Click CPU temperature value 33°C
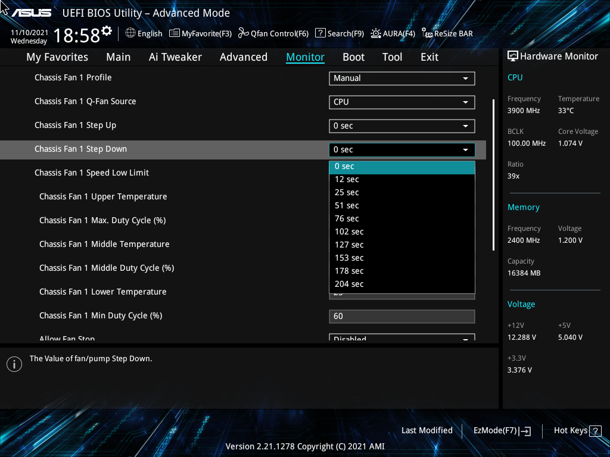This screenshot has height=457, width=610. pyautogui.click(x=566, y=111)
